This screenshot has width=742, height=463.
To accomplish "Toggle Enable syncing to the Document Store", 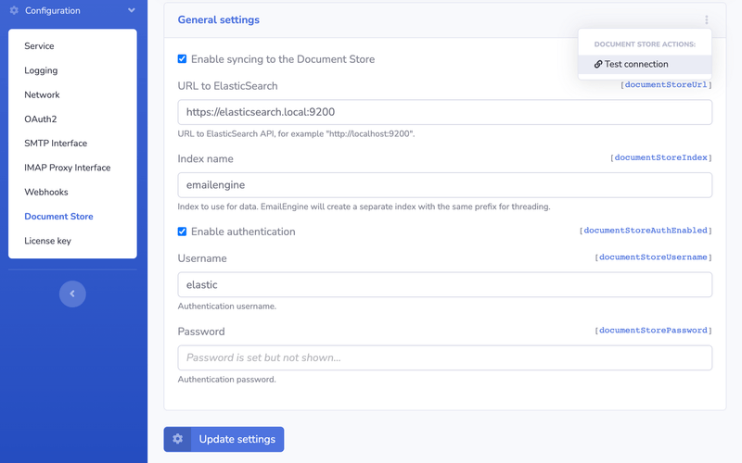I will (x=183, y=59).
